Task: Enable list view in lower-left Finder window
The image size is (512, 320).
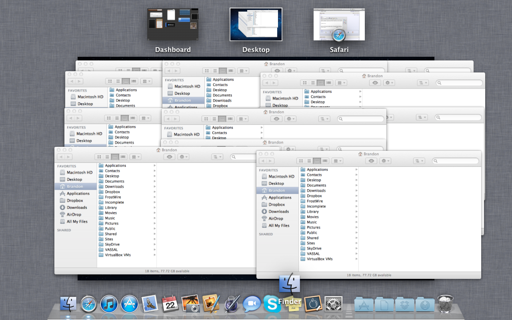Action: point(107,157)
